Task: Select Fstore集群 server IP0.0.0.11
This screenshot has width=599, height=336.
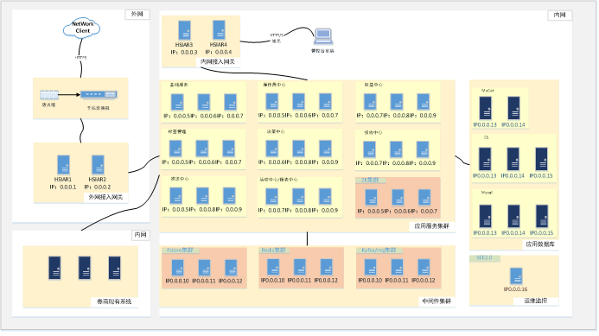Action: (x=204, y=267)
